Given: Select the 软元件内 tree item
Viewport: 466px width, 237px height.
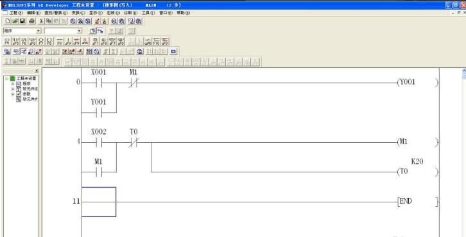Looking at the screenshot, I should 30,99.
